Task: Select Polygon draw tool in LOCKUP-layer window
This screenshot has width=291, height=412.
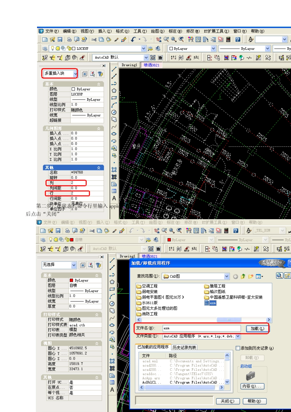Action: [114, 90]
